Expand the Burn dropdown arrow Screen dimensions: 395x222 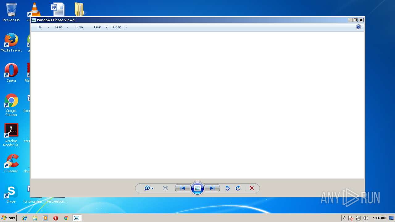pos(106,27)
